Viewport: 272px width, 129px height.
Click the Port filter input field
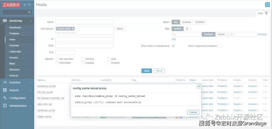(65, 52)
